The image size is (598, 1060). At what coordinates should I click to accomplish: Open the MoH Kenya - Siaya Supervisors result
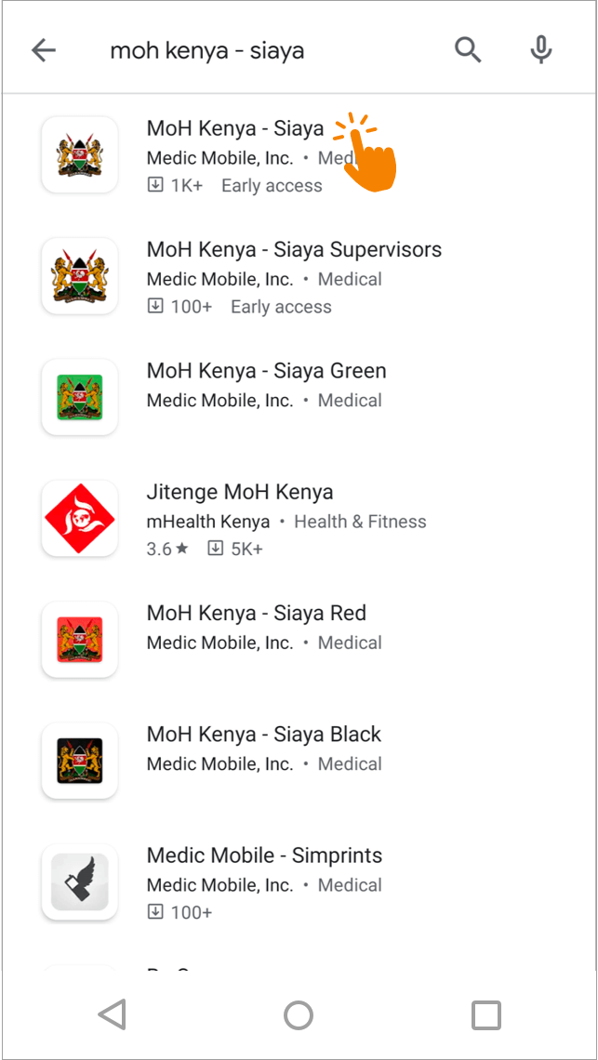pyautogui.click(x=294, y=249)
